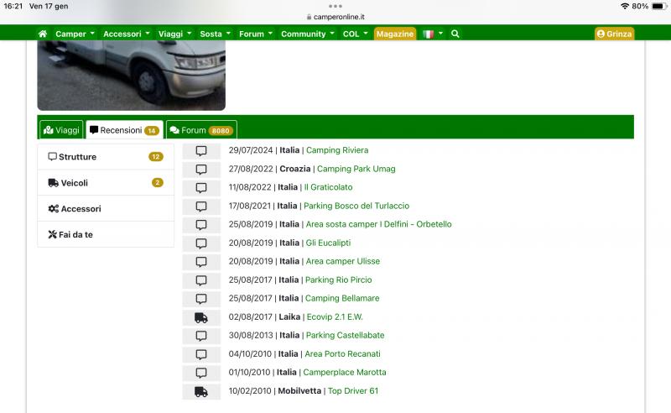
Task: Open the Magazine button
Action: pyautogui.click(x=395, y=34)
